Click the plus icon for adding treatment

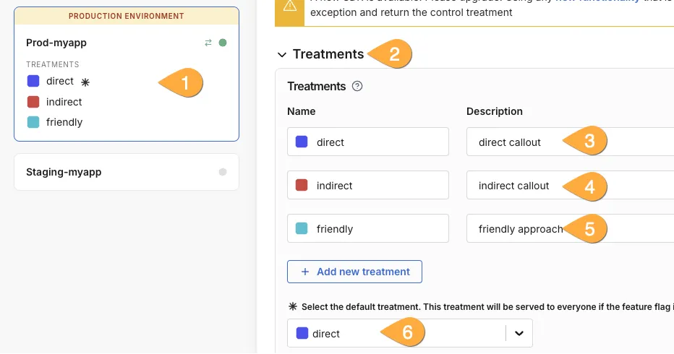click(304, 272)
